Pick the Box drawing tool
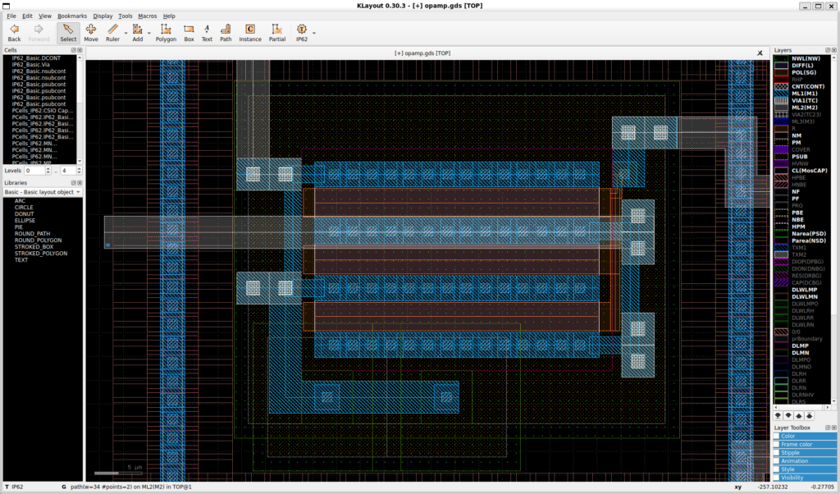 point(189,32)
